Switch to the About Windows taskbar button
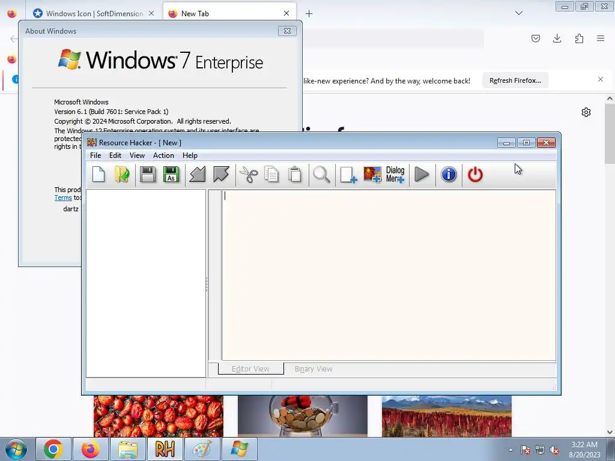Image resolution: width=615 pixels, height=461 pixels. [239, 449]
